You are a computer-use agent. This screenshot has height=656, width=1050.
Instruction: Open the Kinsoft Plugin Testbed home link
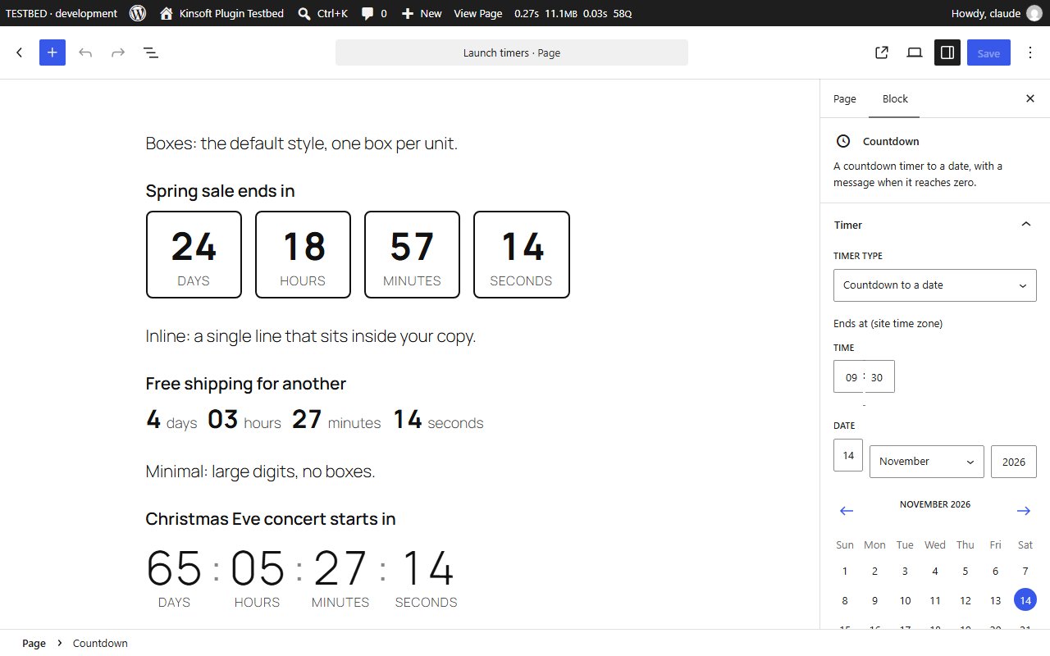click(x=221, y=13)
